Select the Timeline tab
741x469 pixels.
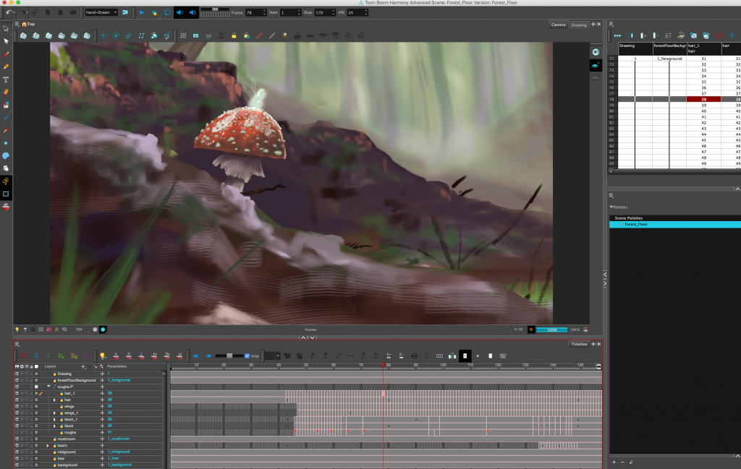coord(579,344)
